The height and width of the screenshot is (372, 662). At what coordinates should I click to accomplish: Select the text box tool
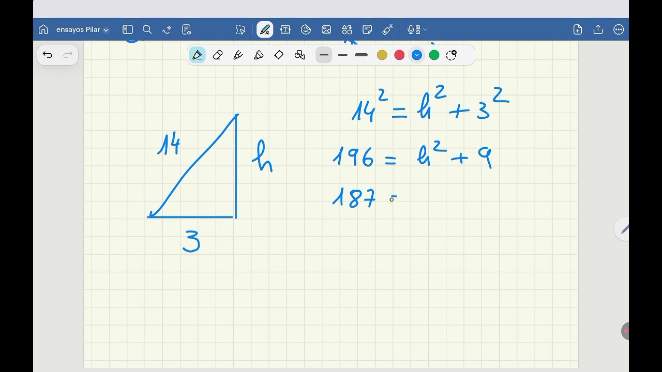tap(285, 29)
